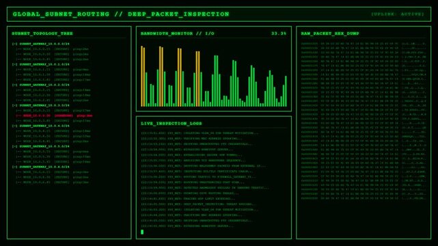
Task: Click the blinking cursor block below the logs
Action: [x=142, y=232]
